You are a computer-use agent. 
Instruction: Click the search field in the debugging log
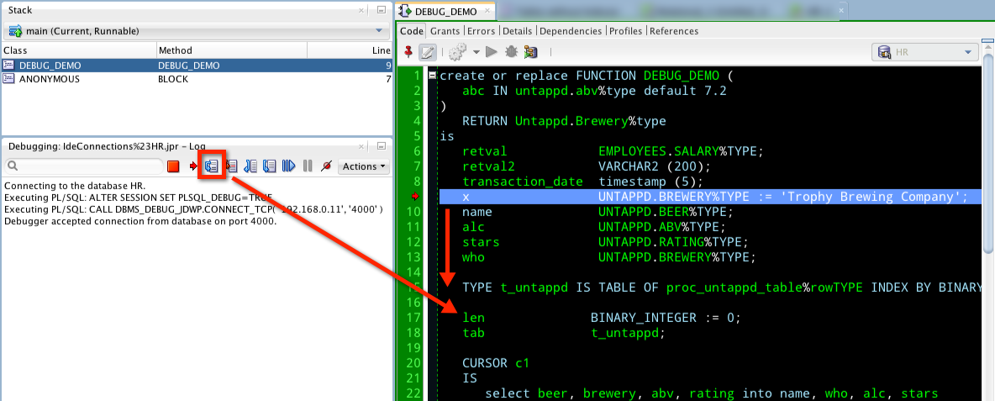pos(84,166)
